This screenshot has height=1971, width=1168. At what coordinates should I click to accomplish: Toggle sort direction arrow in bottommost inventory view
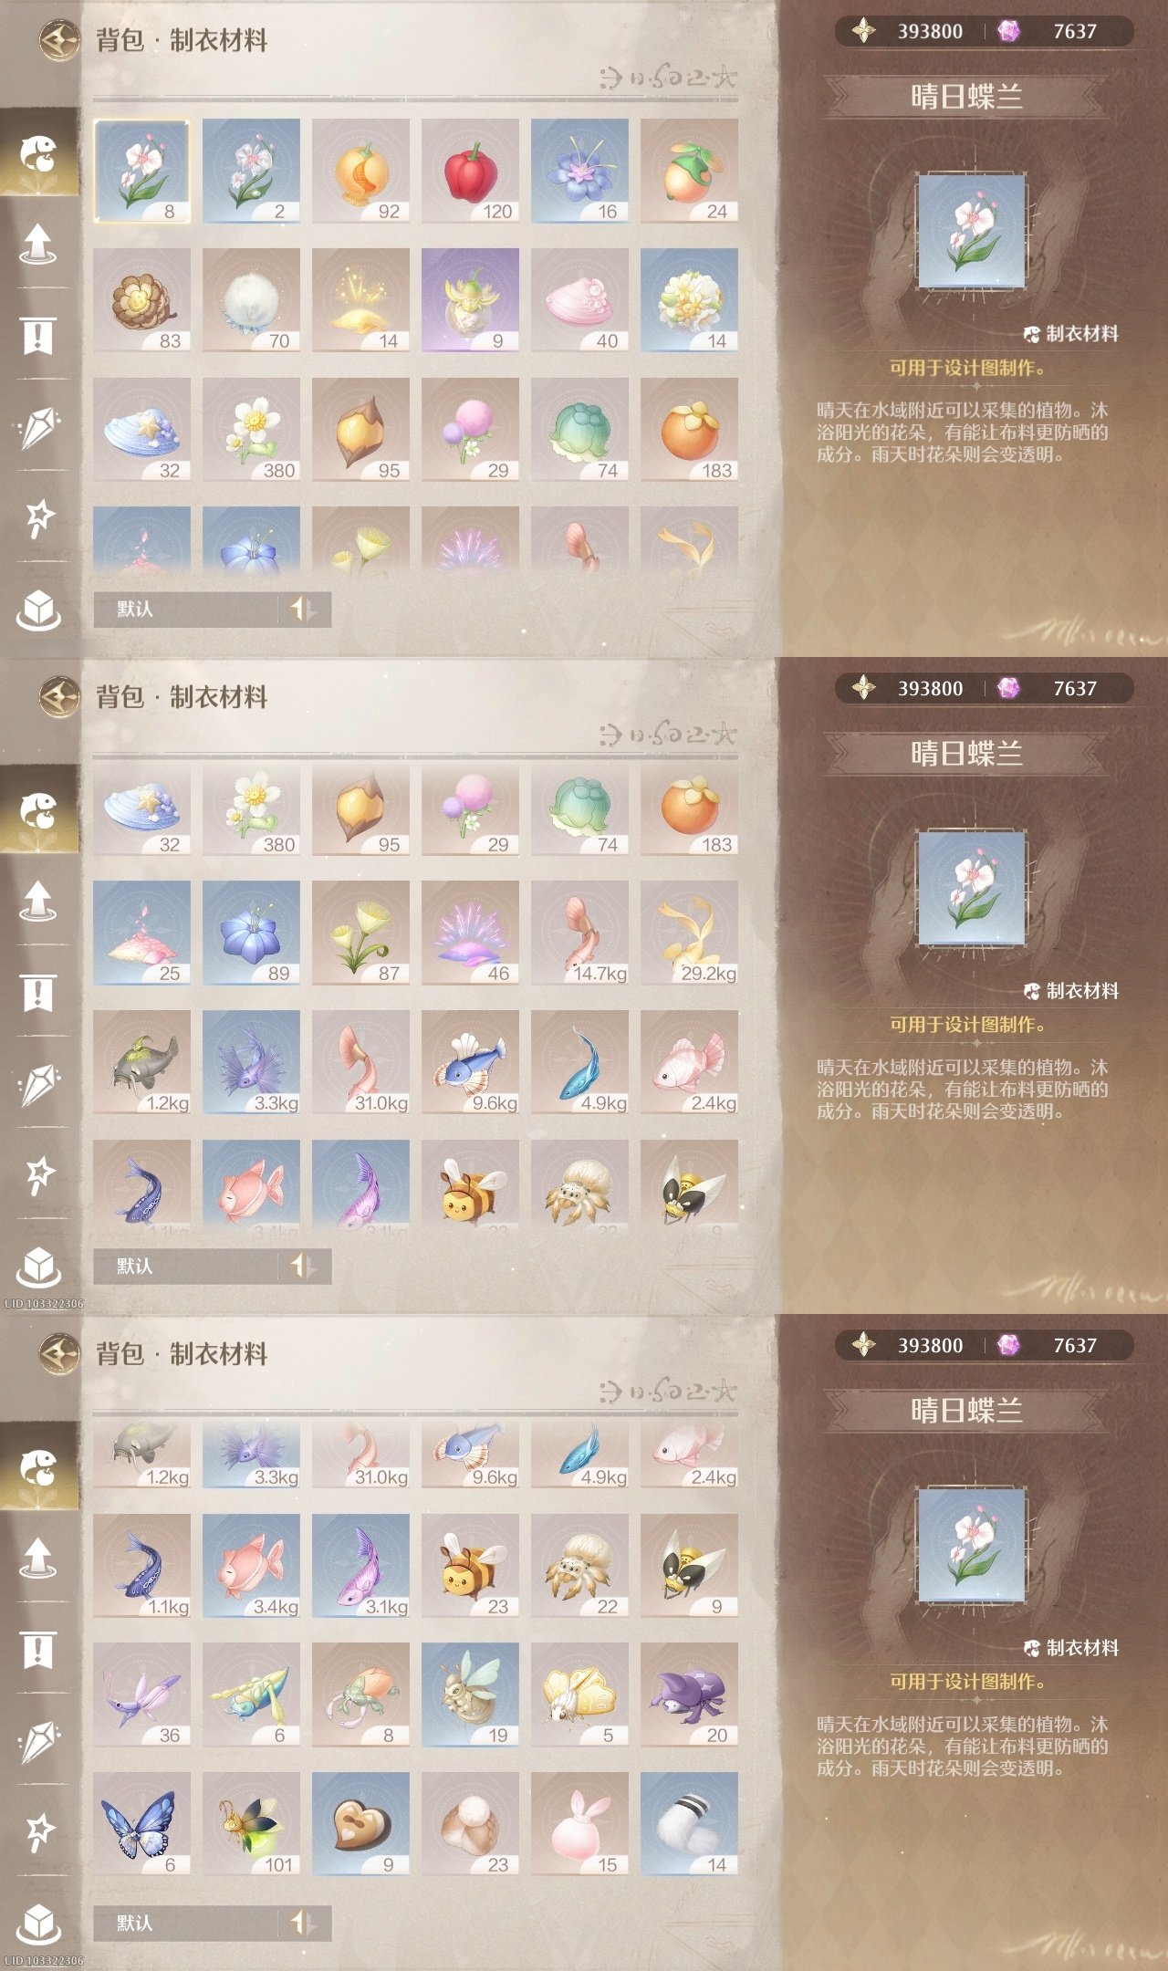[303, 1923]
